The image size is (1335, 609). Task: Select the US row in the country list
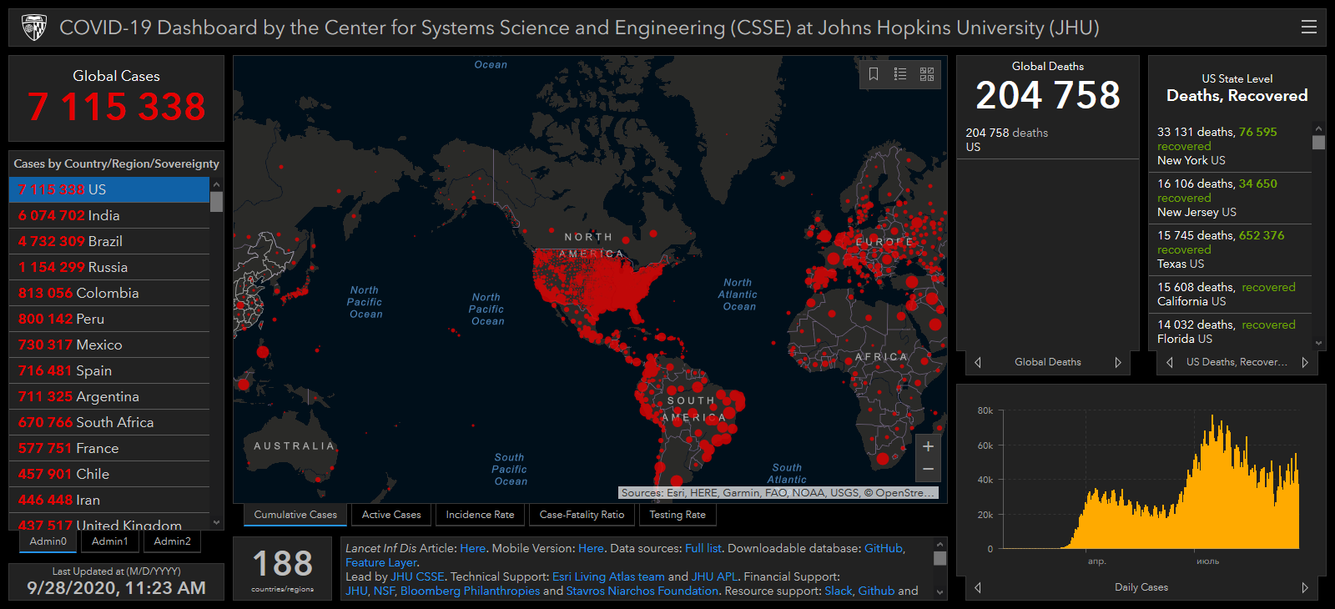[109, 189]
